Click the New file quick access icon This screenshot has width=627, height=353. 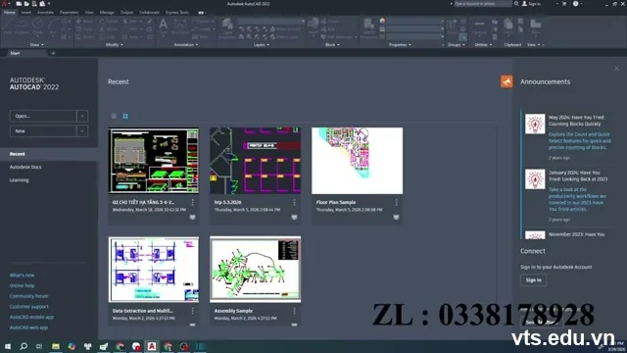pos(19,4)
